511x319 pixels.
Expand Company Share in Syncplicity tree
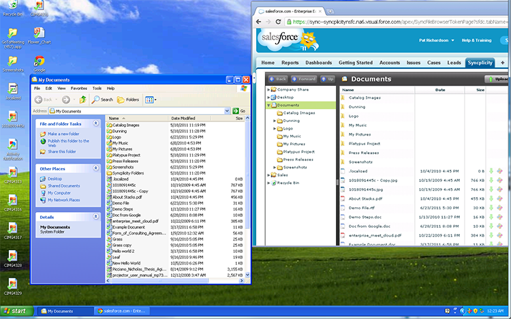[x=268, y=89]
